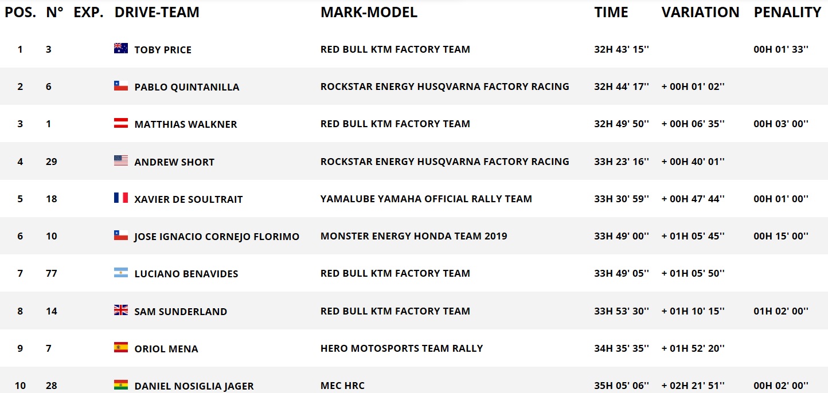Select Hero Motosports Team Rally entry

pos(401,348)
